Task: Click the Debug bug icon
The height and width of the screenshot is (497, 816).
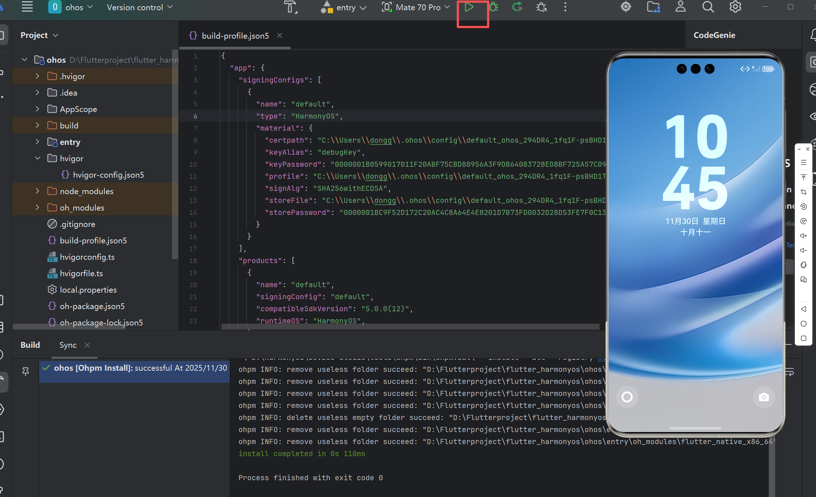Action: [494, 7]
